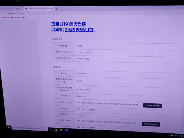
Task: Click the 예약자 이름 label cell
Action: [63, 46]
